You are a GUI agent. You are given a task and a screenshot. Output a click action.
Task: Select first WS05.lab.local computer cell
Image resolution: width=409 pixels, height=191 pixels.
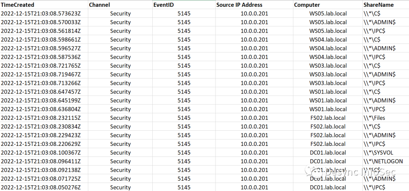coord(328,14)
